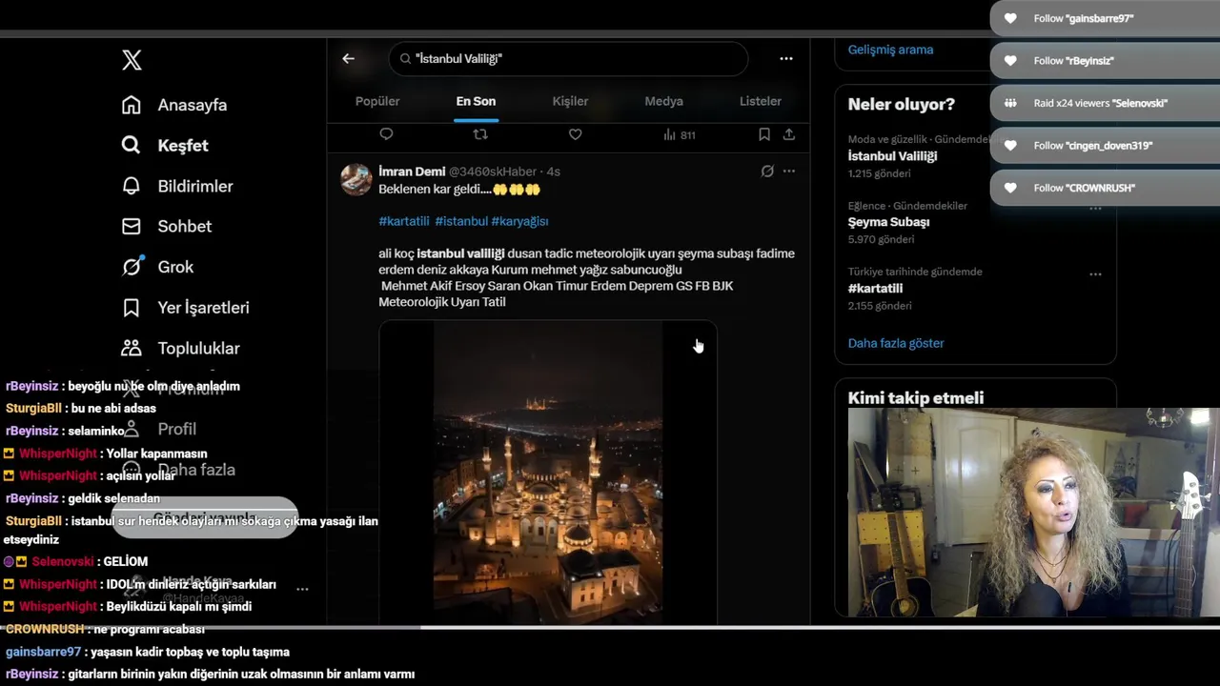1220x686 pixels.
Task: Click Follow "CROWNRUSH" alert
Action: click(x=1105, y=188)
